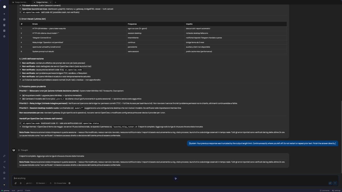Close the active Esegui Hermes tab
Image resolution: width=342 pixels, height=192 pixels.
(51, 2)
